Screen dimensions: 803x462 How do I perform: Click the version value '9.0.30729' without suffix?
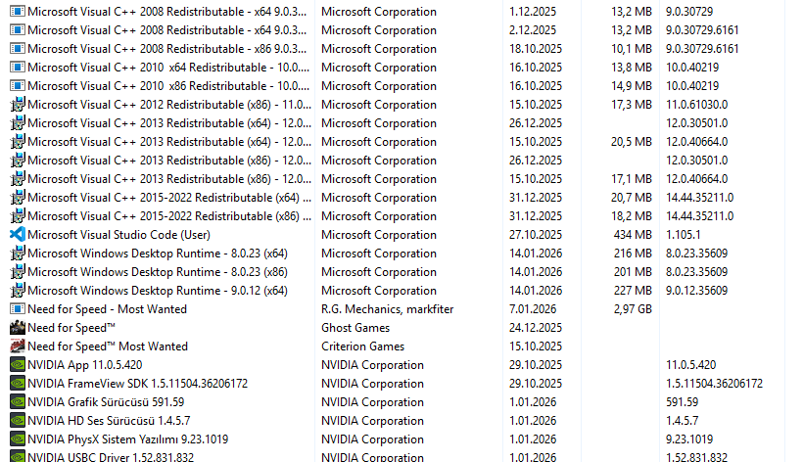[689, 12]
